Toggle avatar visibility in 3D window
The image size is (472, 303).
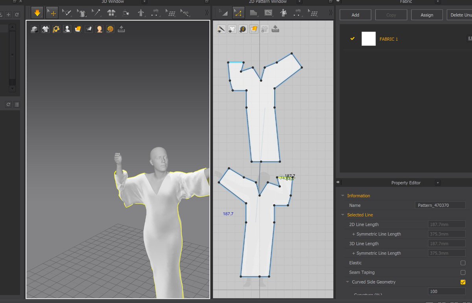tap(67, 29)
